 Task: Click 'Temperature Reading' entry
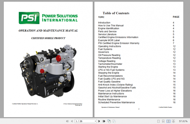point(109,58)
